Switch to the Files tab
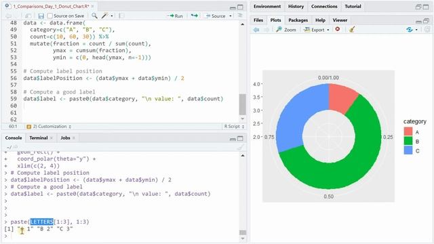This screenshot has width=434, height=244. coord(258,20)
